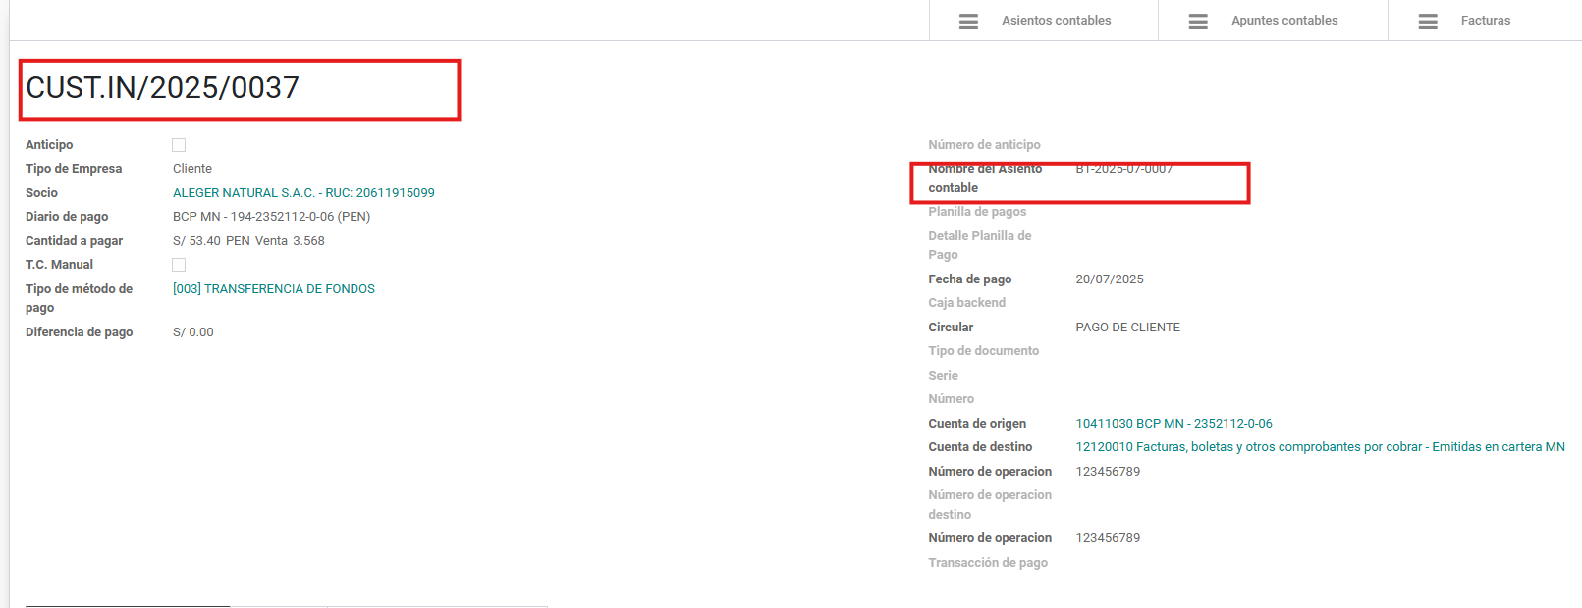Click the list icon beside Facturas
Screen dimensions: 1582x608
click(1428, 21)
